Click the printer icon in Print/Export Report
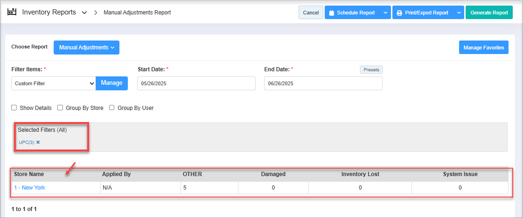523x218 pixels. (x=399, y=13)
